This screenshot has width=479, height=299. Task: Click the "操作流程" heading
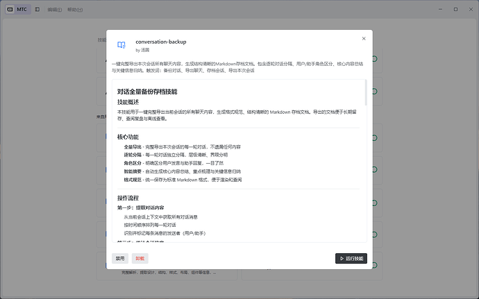(x=128, y=198)
